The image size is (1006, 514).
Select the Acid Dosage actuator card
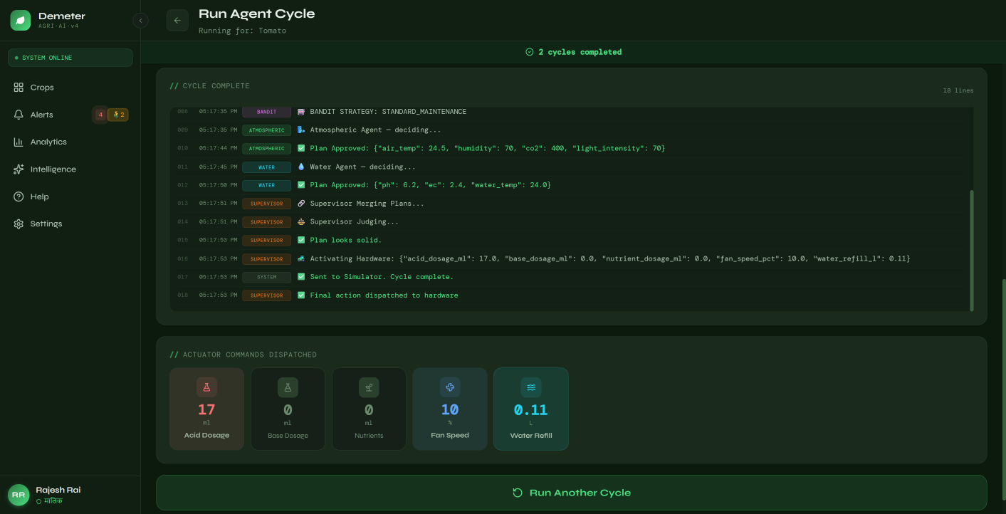click(206, 409)
